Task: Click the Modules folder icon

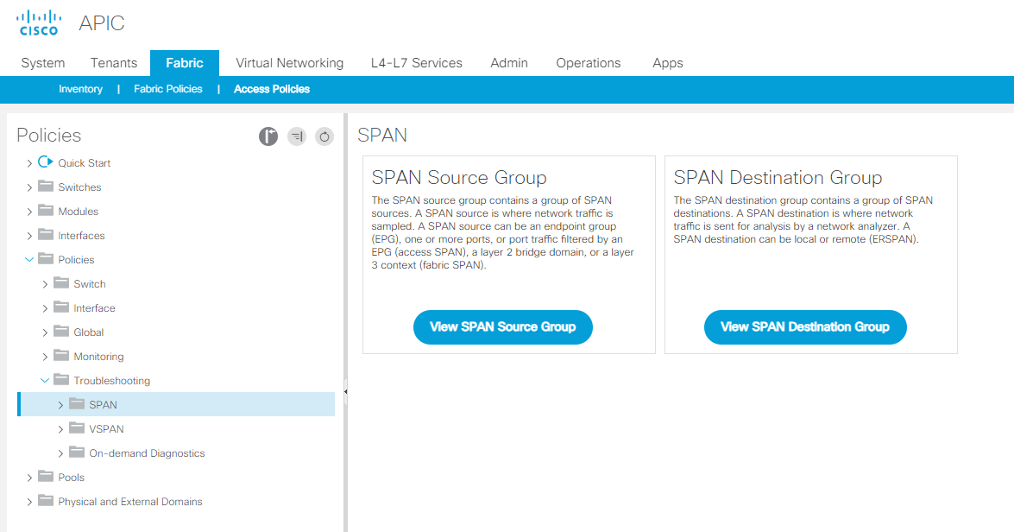Action: click(x=45, y=211)
